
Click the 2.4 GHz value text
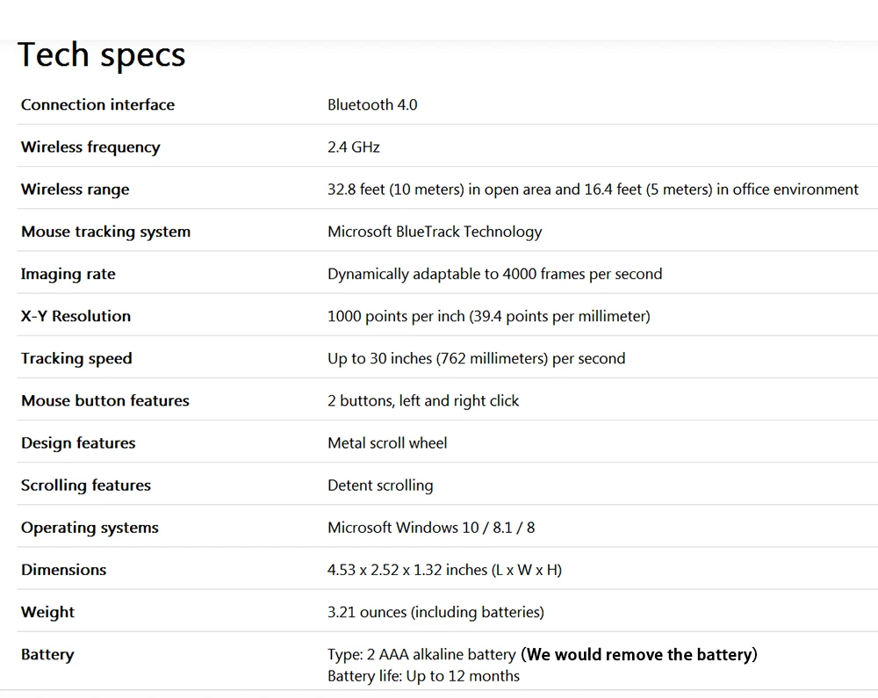click(354, 148)
